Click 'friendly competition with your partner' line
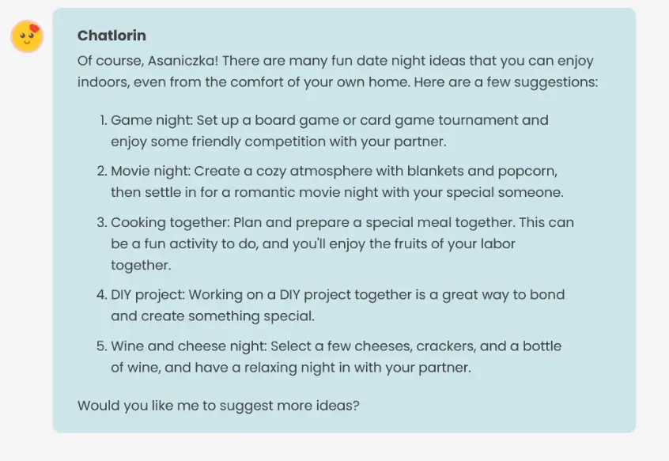669x461 pixels. 278,142
